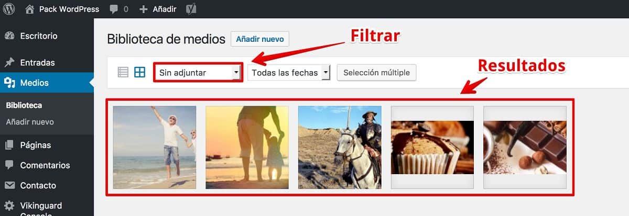Click the WordPress logo icon
Screen dimensions: 629x216
click(9, 9)
